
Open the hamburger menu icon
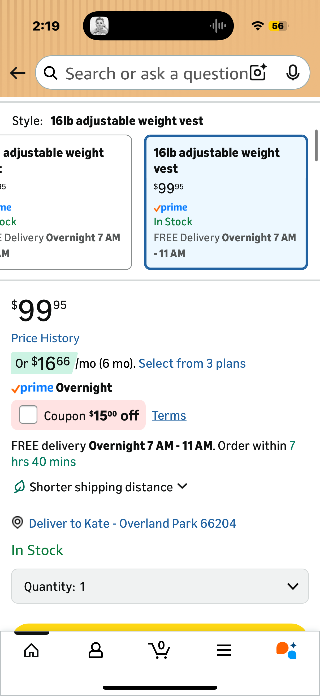(x=224, y=650)
